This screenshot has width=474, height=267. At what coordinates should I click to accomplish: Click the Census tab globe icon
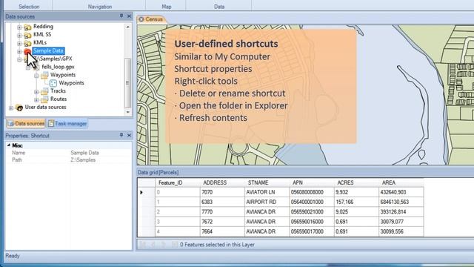141,19
